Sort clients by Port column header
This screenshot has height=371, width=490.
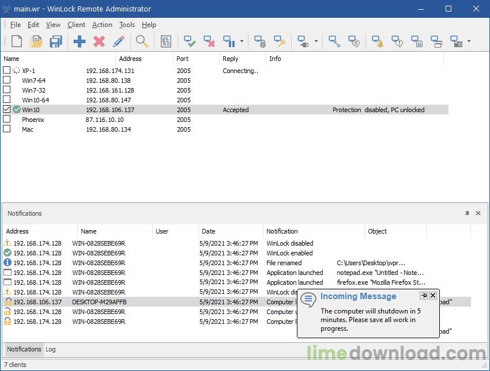click(x=196, y=59)
